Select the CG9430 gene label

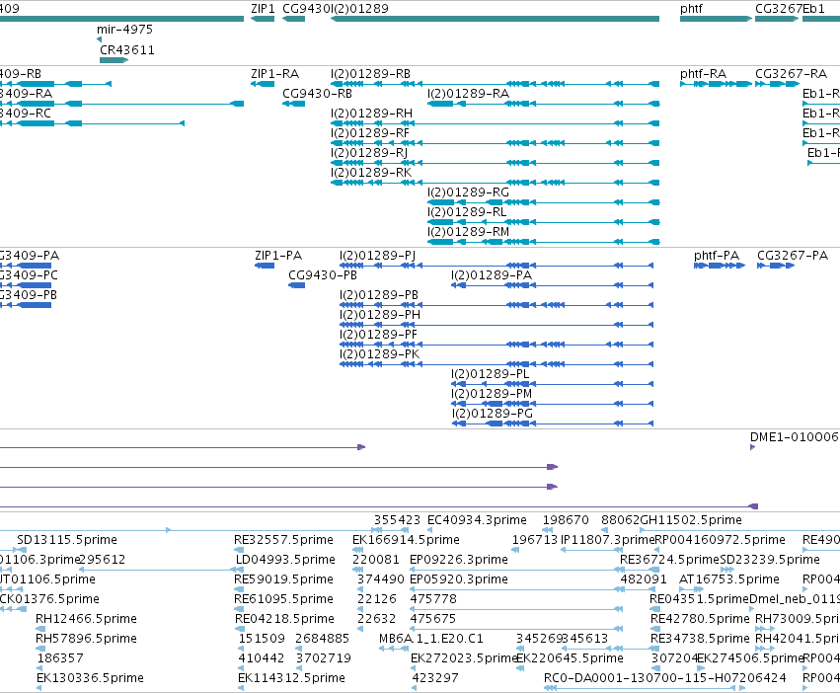(x=306, y=9)
